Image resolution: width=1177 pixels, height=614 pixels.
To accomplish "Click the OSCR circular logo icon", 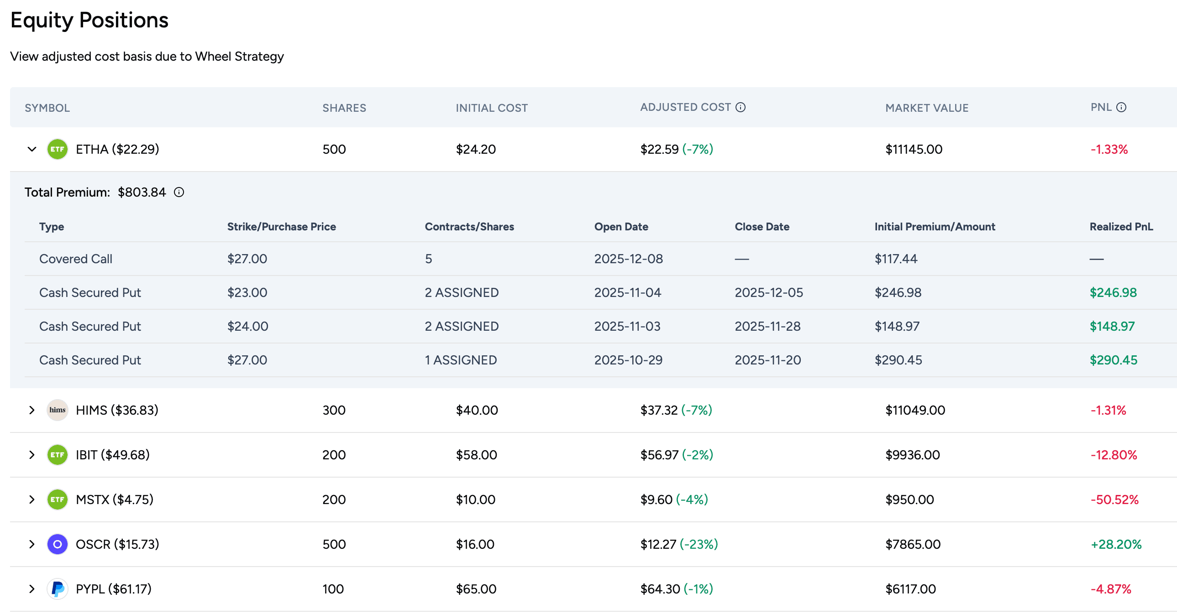I will pos(57,544).
